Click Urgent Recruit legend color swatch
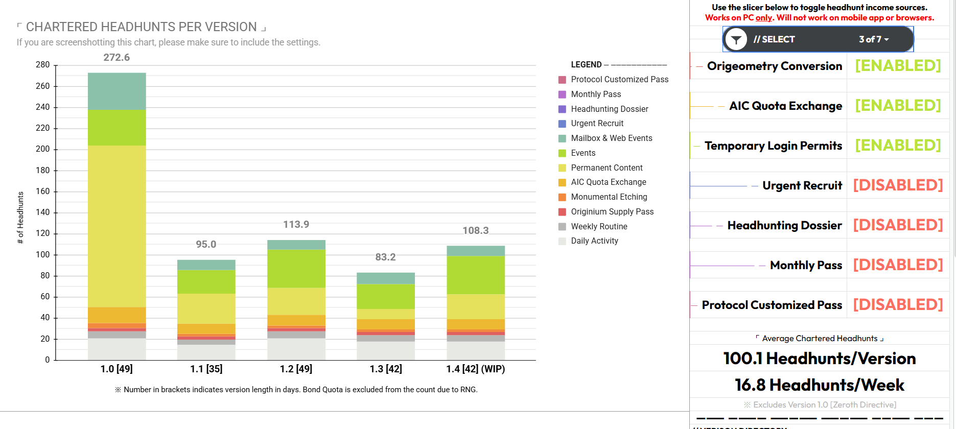The image size is (956, 429). (562, 124)
